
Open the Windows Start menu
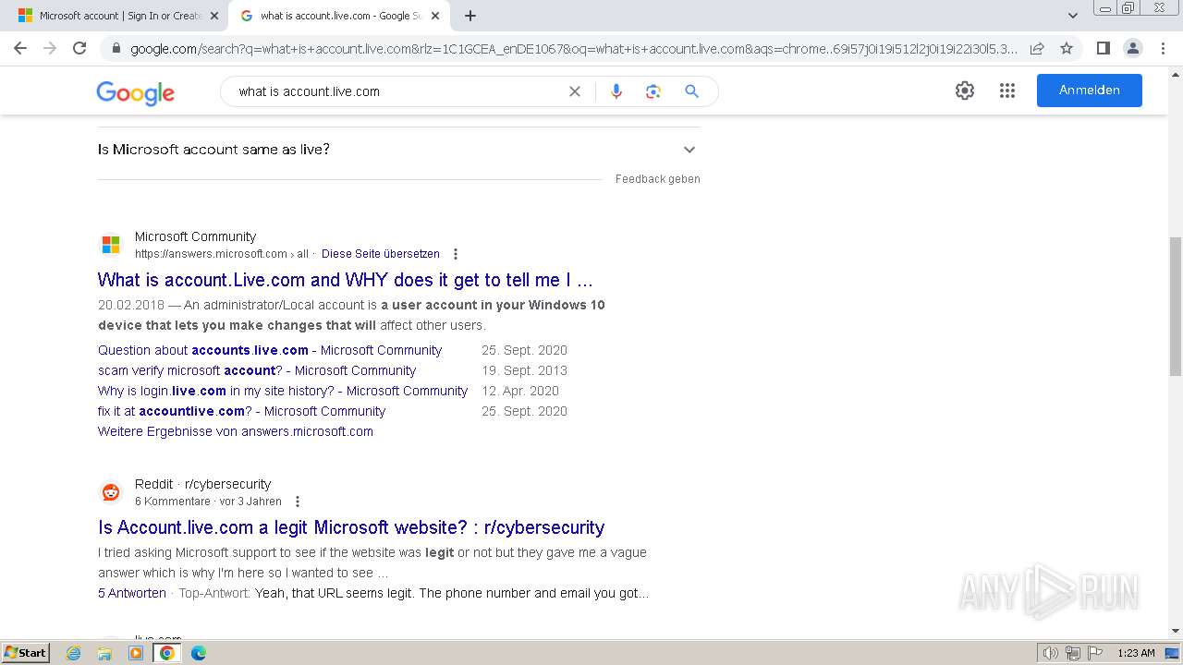click(25, 652)
